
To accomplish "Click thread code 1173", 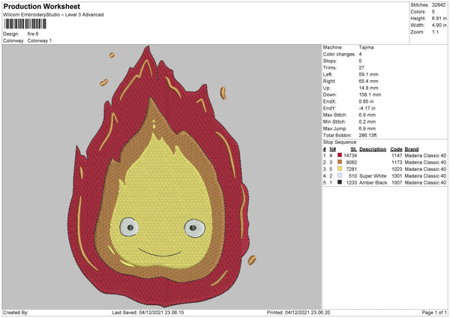I will (397, 163).
